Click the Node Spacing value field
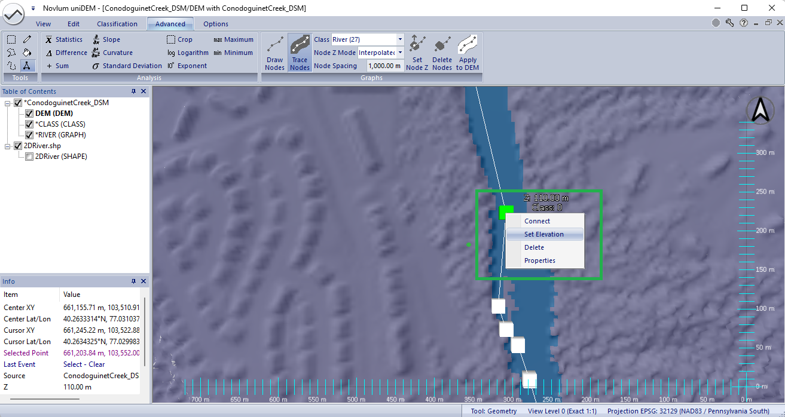The height and width of the screenshot is (417, 785). 385,66
